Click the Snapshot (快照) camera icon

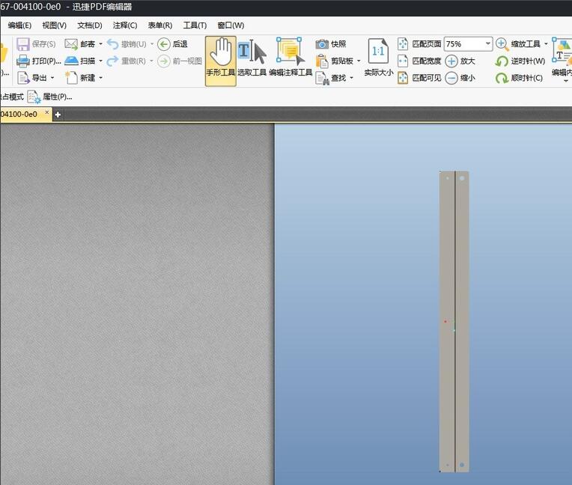click(x=322, y=44)
